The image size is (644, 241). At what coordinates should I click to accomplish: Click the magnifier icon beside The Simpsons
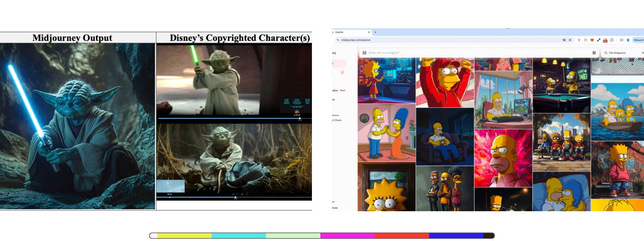(606, 53)
